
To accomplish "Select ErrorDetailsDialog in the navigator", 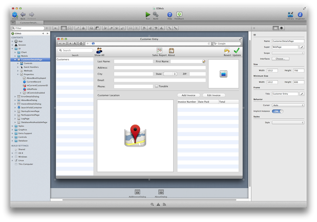I will pyautogui.click(x=30, y=97).
